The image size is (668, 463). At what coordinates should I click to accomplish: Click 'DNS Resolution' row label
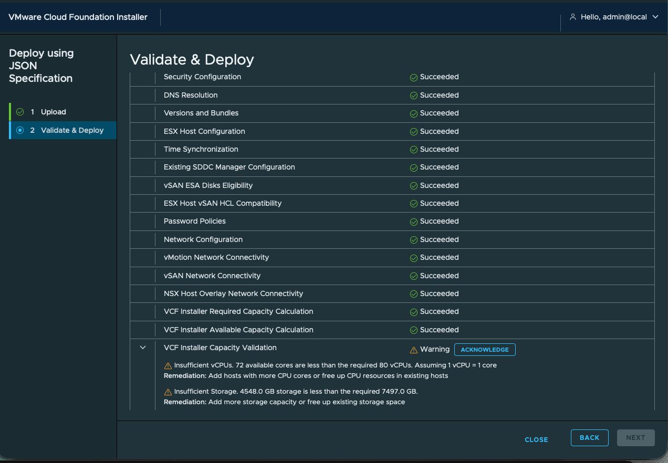click(191, 95)
